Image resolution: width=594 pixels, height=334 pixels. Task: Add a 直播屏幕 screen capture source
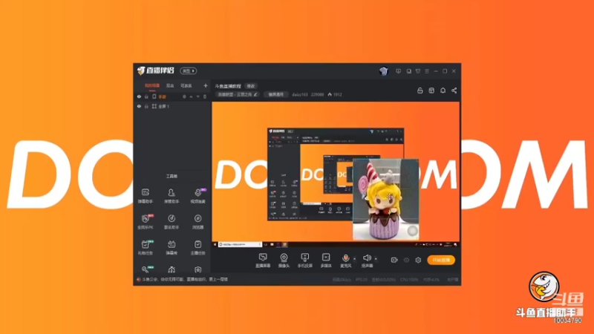[x=263, y=261]
